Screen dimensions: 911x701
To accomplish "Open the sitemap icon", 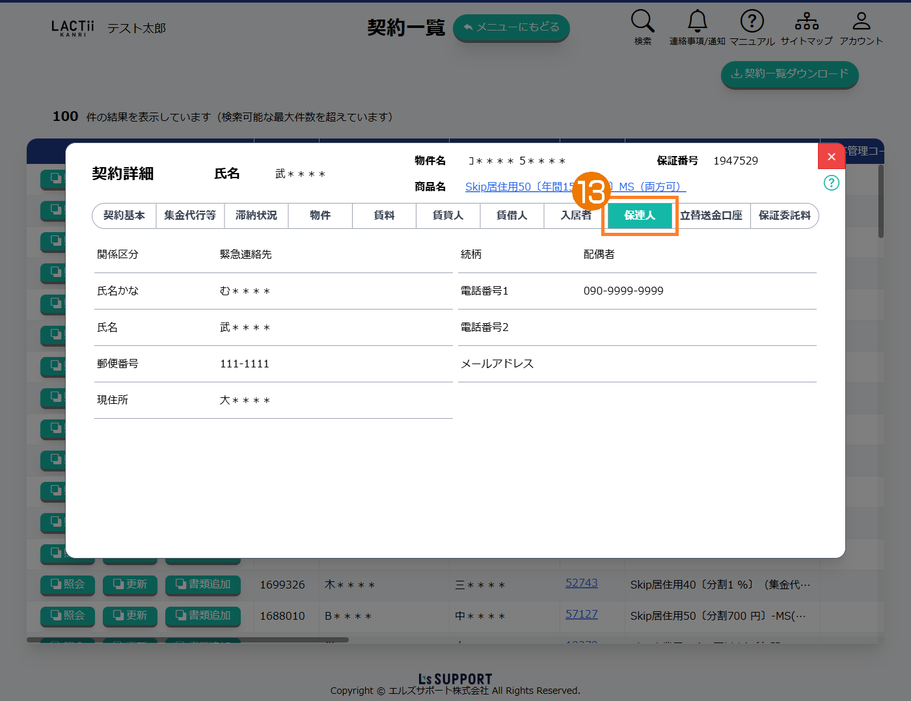I will point(806,21).
